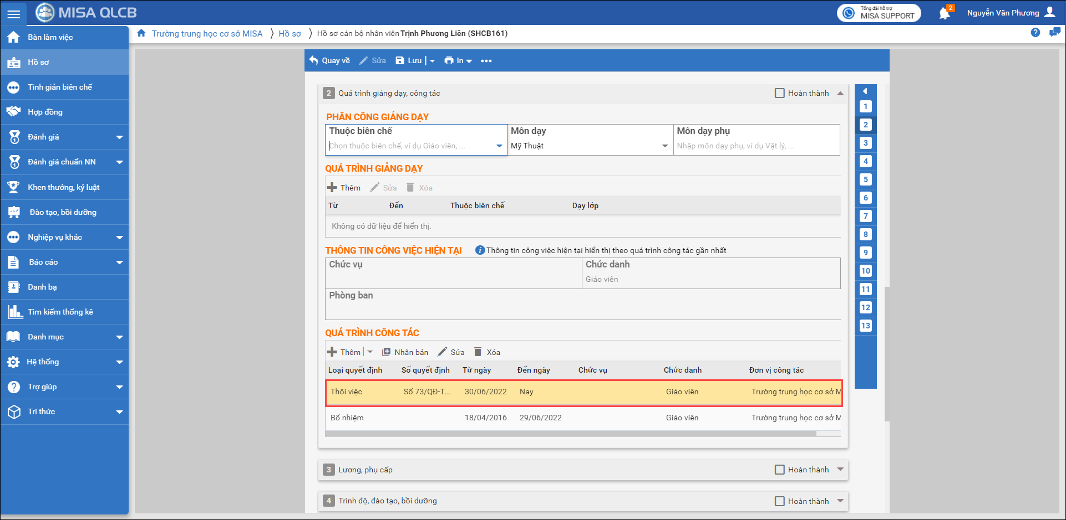Click the Nhân bản duplicate icon
The image size is (1066, 520).
click(x=387, y=352)
